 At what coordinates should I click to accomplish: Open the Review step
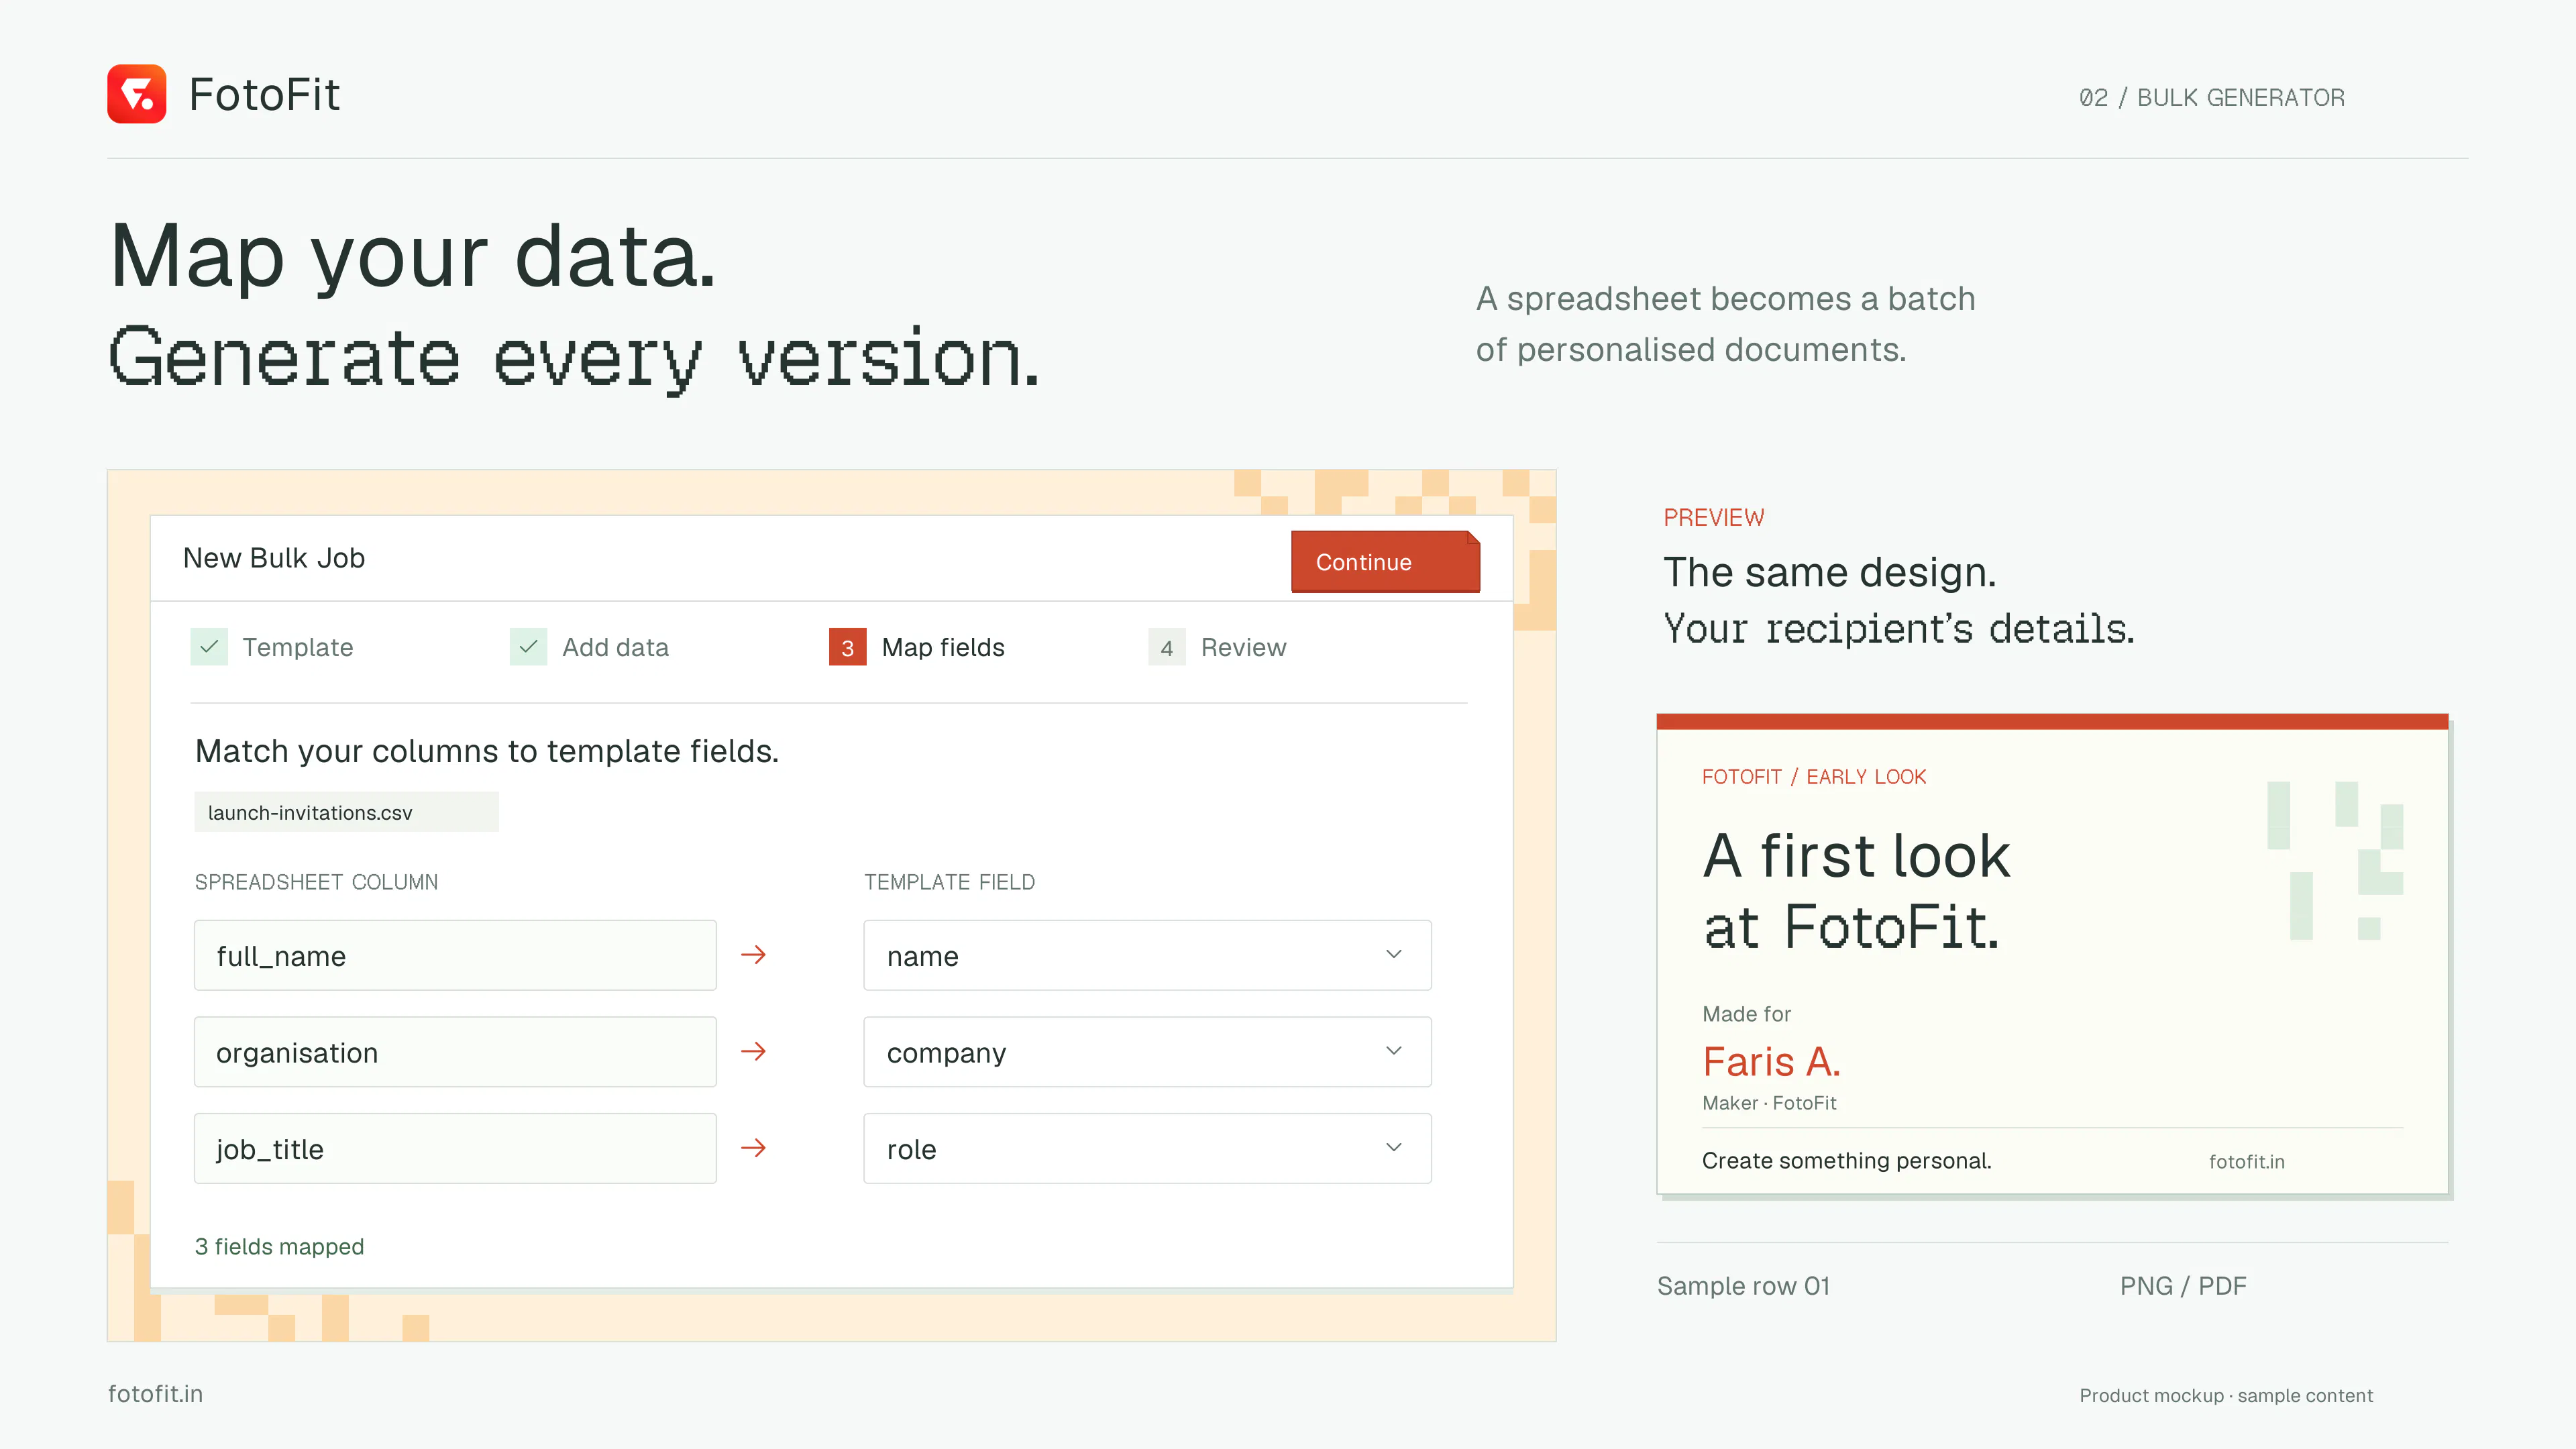point(1218,647)
